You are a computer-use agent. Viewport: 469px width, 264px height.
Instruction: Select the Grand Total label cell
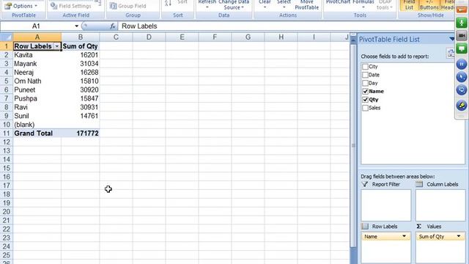37,133
